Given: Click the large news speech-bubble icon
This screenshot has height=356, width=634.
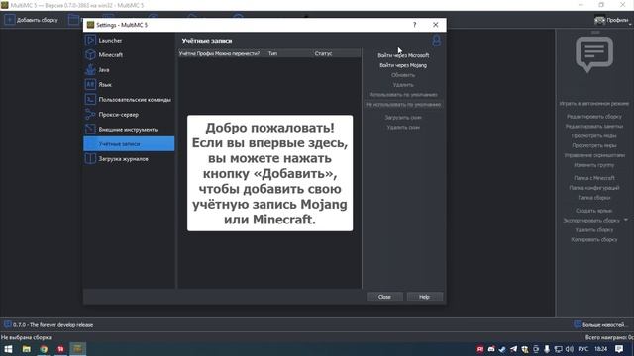Looking at the screenshot, I should (x=594, y=54).
